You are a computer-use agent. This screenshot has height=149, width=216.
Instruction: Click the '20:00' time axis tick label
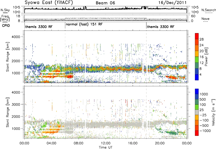(x=160, y=143)
